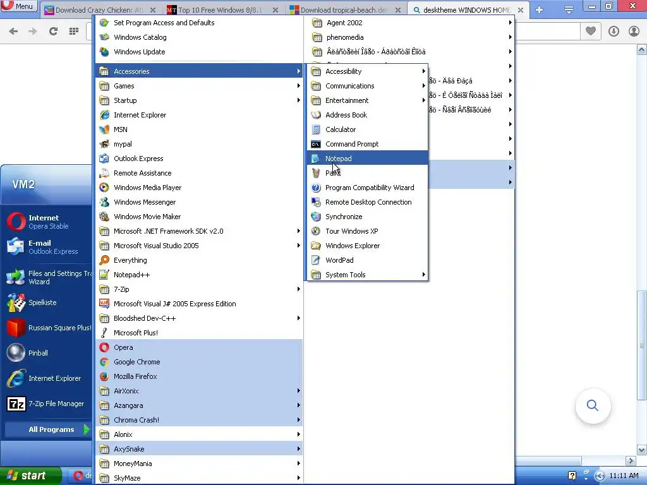Switch to Download Crazy Chicken tab
Image resolution: width=647 pixels, height=485 pixels.
pos(99,9)
